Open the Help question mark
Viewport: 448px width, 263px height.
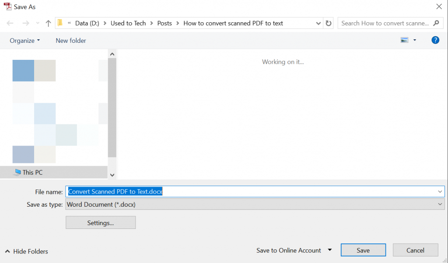tap(435, 40)
